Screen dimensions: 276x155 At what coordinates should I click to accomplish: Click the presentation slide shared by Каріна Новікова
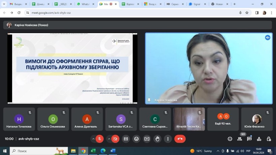click(72, 68)
